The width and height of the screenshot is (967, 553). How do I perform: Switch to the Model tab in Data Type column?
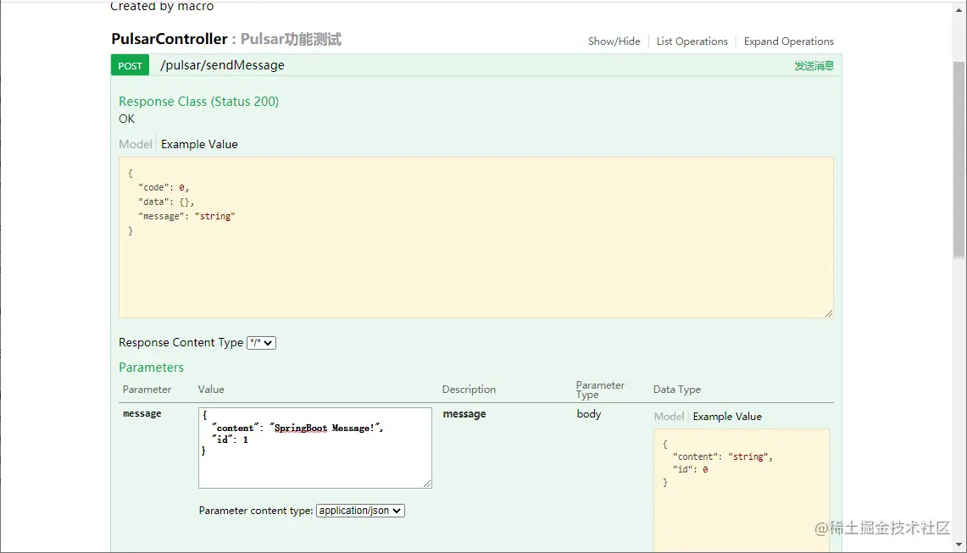click(669, 416)
